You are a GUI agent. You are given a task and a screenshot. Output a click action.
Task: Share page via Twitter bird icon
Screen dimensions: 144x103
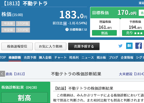pyautogui.click(x=120, y=46)
